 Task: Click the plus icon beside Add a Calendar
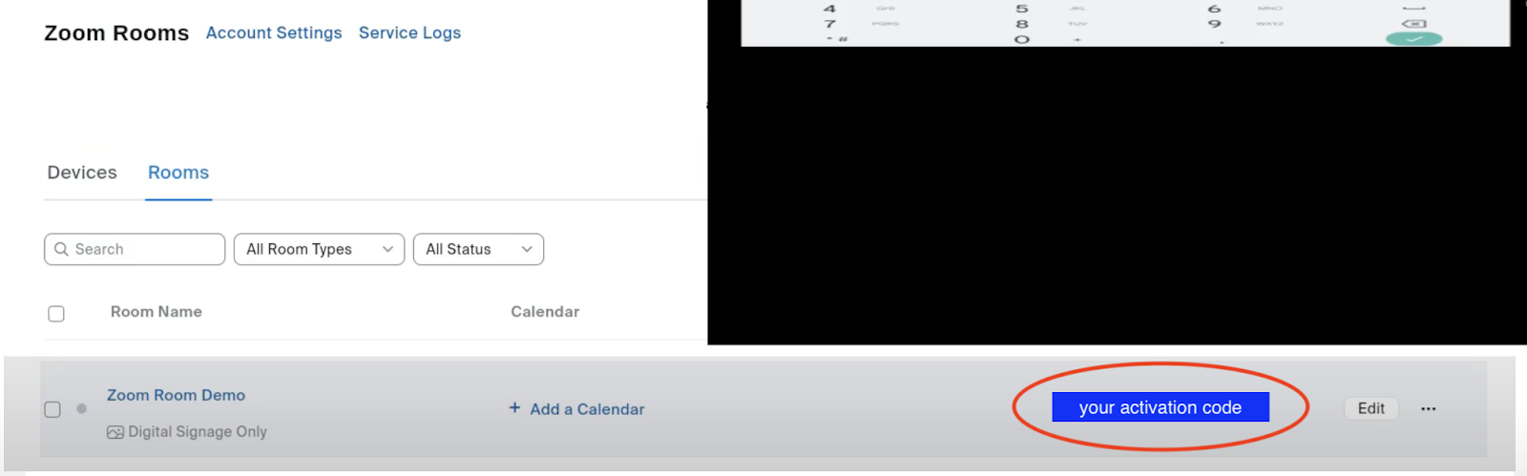pyautogui.click(x=514, y=407)
